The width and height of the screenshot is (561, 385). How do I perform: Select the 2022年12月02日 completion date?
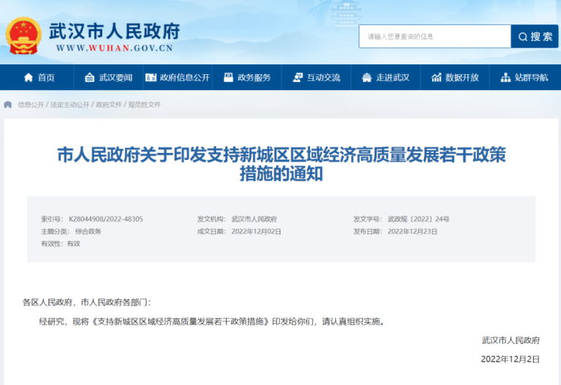256,231
